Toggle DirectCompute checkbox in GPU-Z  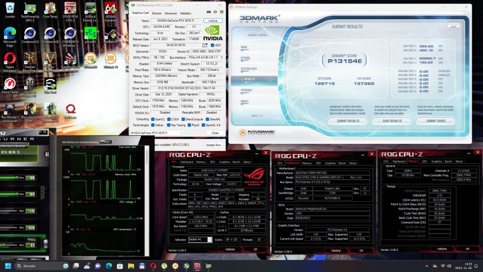pos(183,119)
